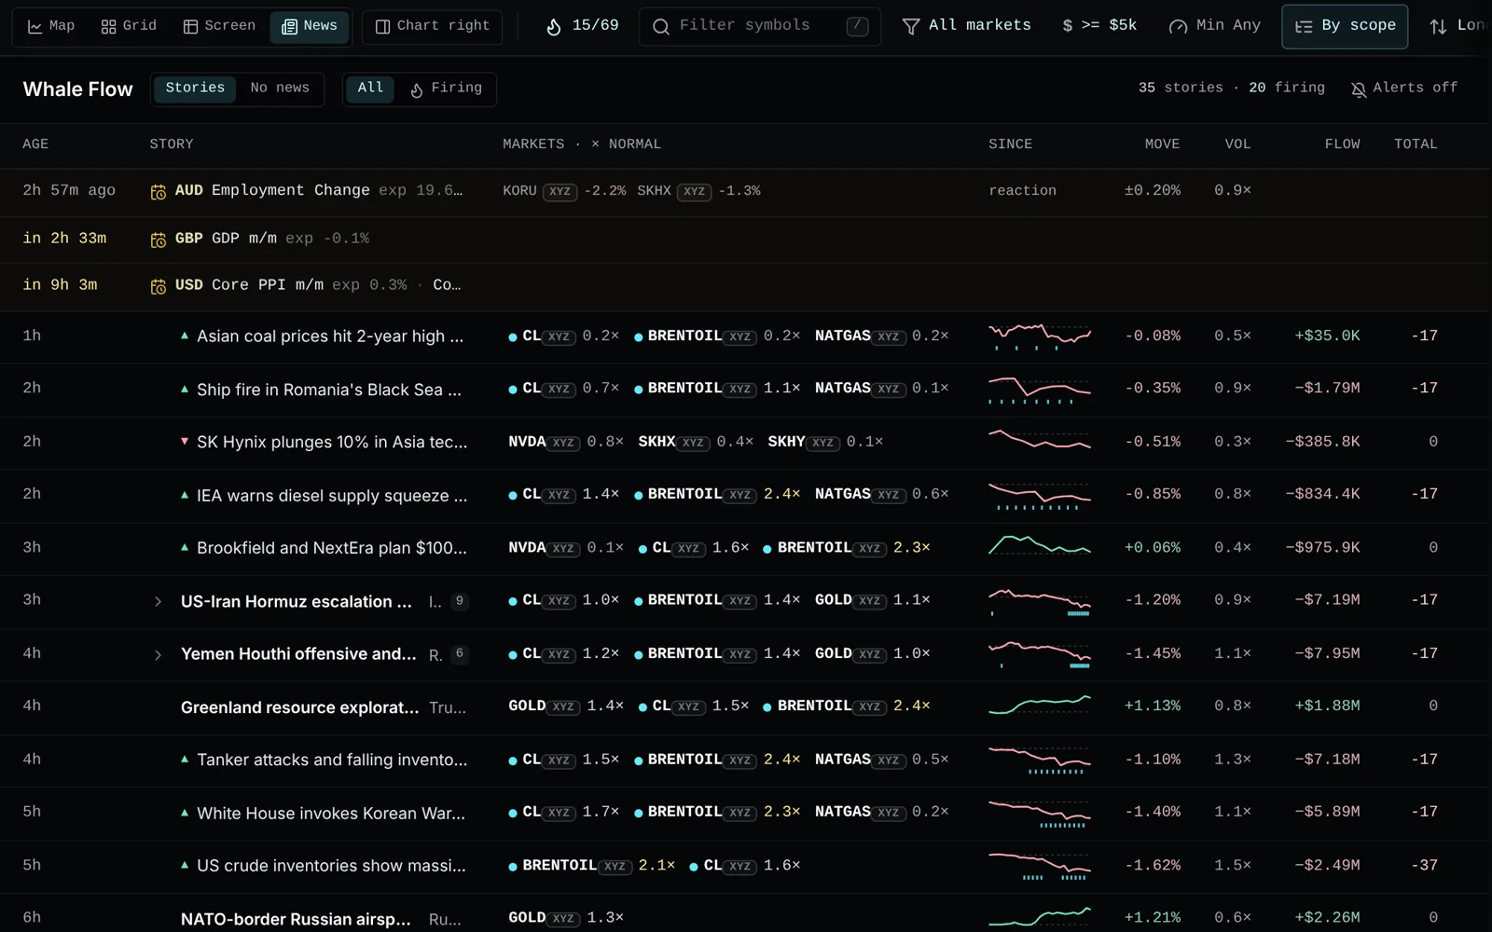Open the Min Any threshold dropdown
This screenshot has height=932, width=1492.
1215,26
